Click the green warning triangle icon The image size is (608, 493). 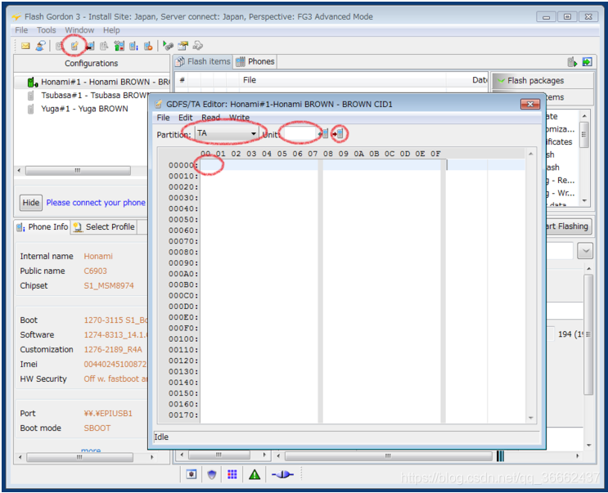(x=254, y=474)
